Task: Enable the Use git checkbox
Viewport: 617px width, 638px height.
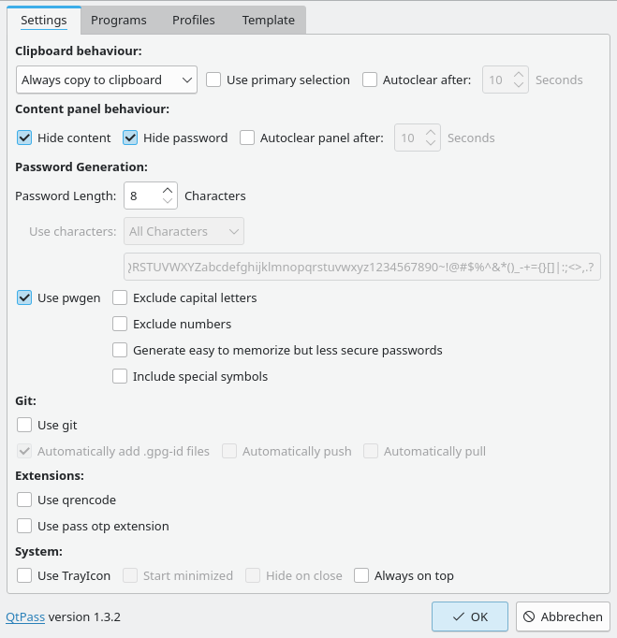Action: (24, 426)
